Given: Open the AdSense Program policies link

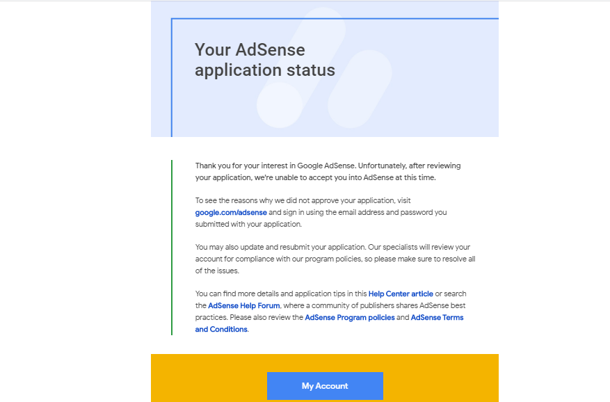Looking at the screenshot, I should click(x=350, y=318).
